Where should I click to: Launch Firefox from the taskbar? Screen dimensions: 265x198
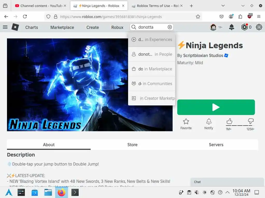62,192
